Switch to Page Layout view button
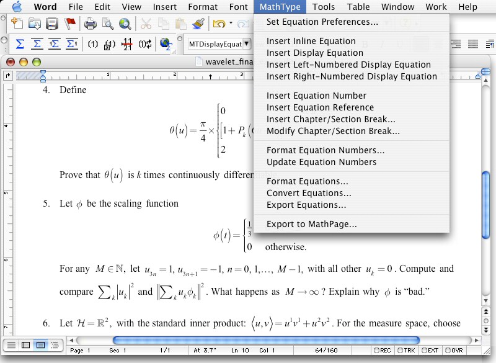Image resolution: width=496 pixels, height=363 pixels. point(40,345)
